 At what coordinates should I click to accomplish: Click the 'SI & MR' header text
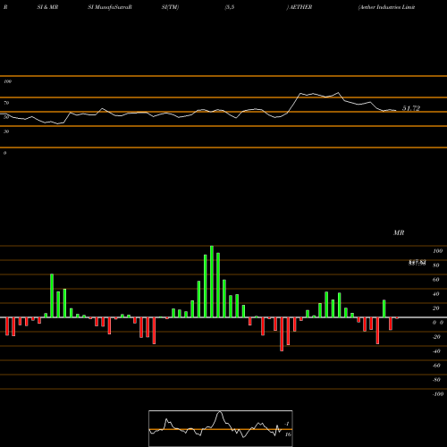47,7
